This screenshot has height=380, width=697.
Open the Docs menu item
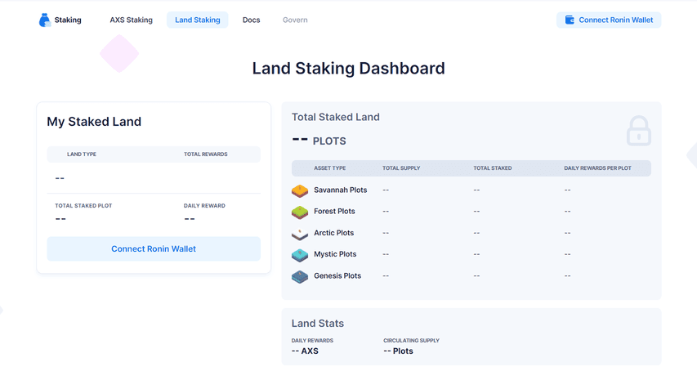251,20
